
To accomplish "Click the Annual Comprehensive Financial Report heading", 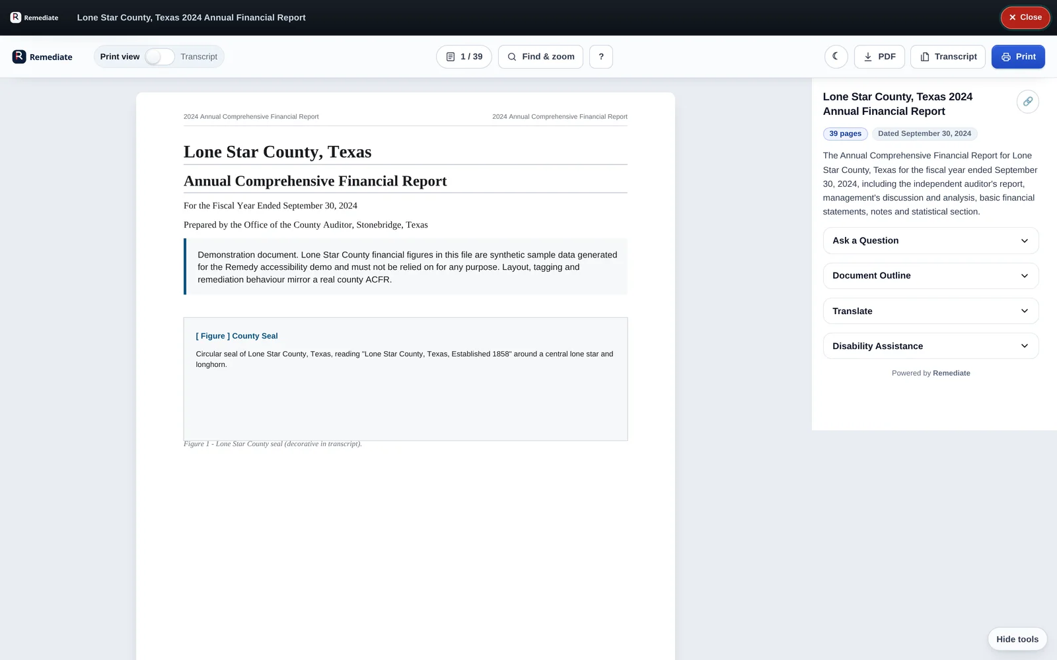I will click(315, 181).
